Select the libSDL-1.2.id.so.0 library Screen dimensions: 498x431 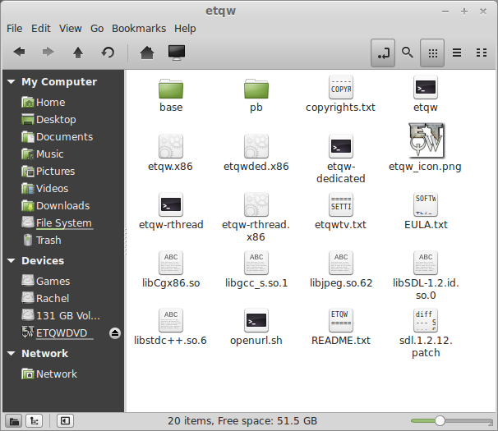pyautogui.click(x=426, y=276)
